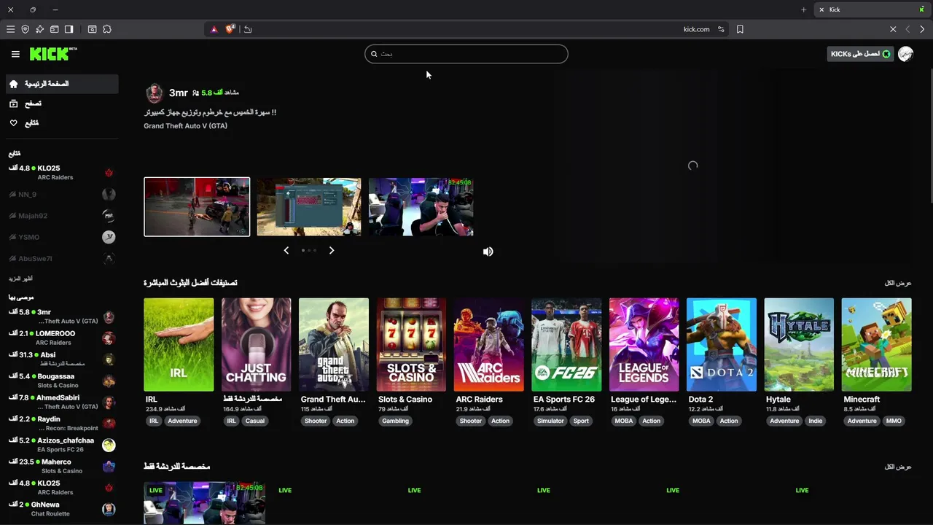933x525 pixels.
Task: Open recommended channel Bougassaa
Action: pos(61,381)
